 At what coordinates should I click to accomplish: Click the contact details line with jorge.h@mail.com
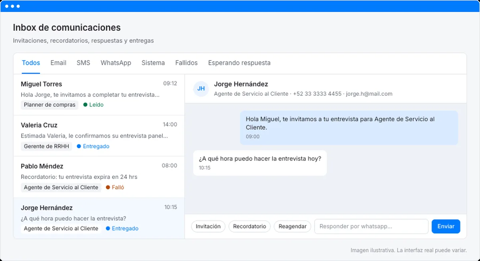tap(303, 94)
